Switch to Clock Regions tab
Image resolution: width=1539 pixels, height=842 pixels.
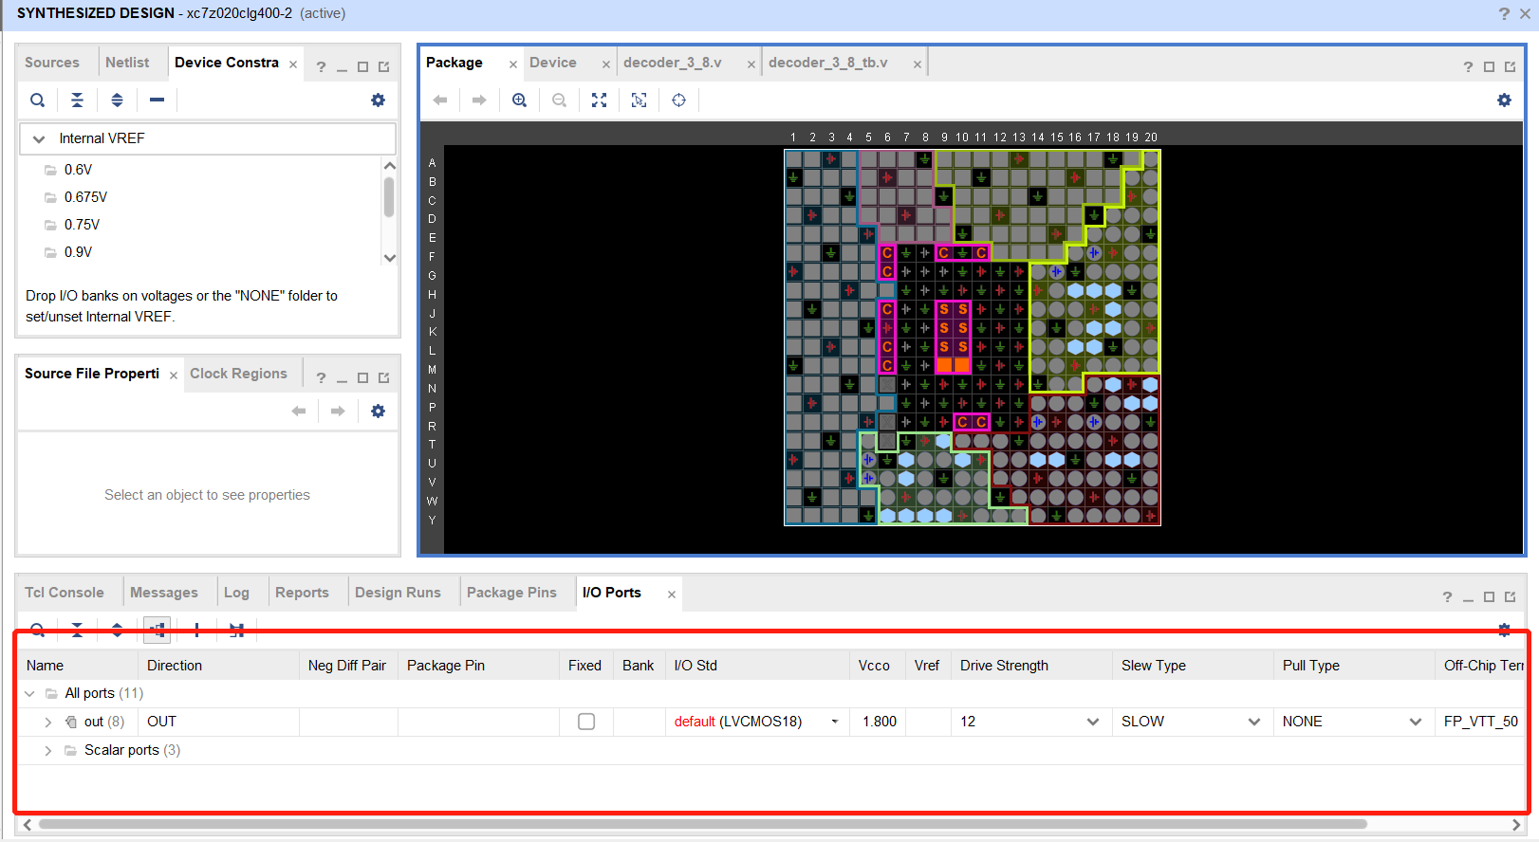[238, 374]
